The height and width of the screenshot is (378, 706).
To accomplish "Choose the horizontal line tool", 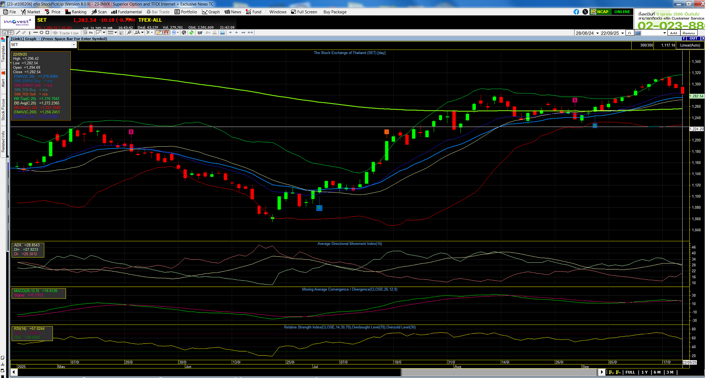I will coord(35,33).
